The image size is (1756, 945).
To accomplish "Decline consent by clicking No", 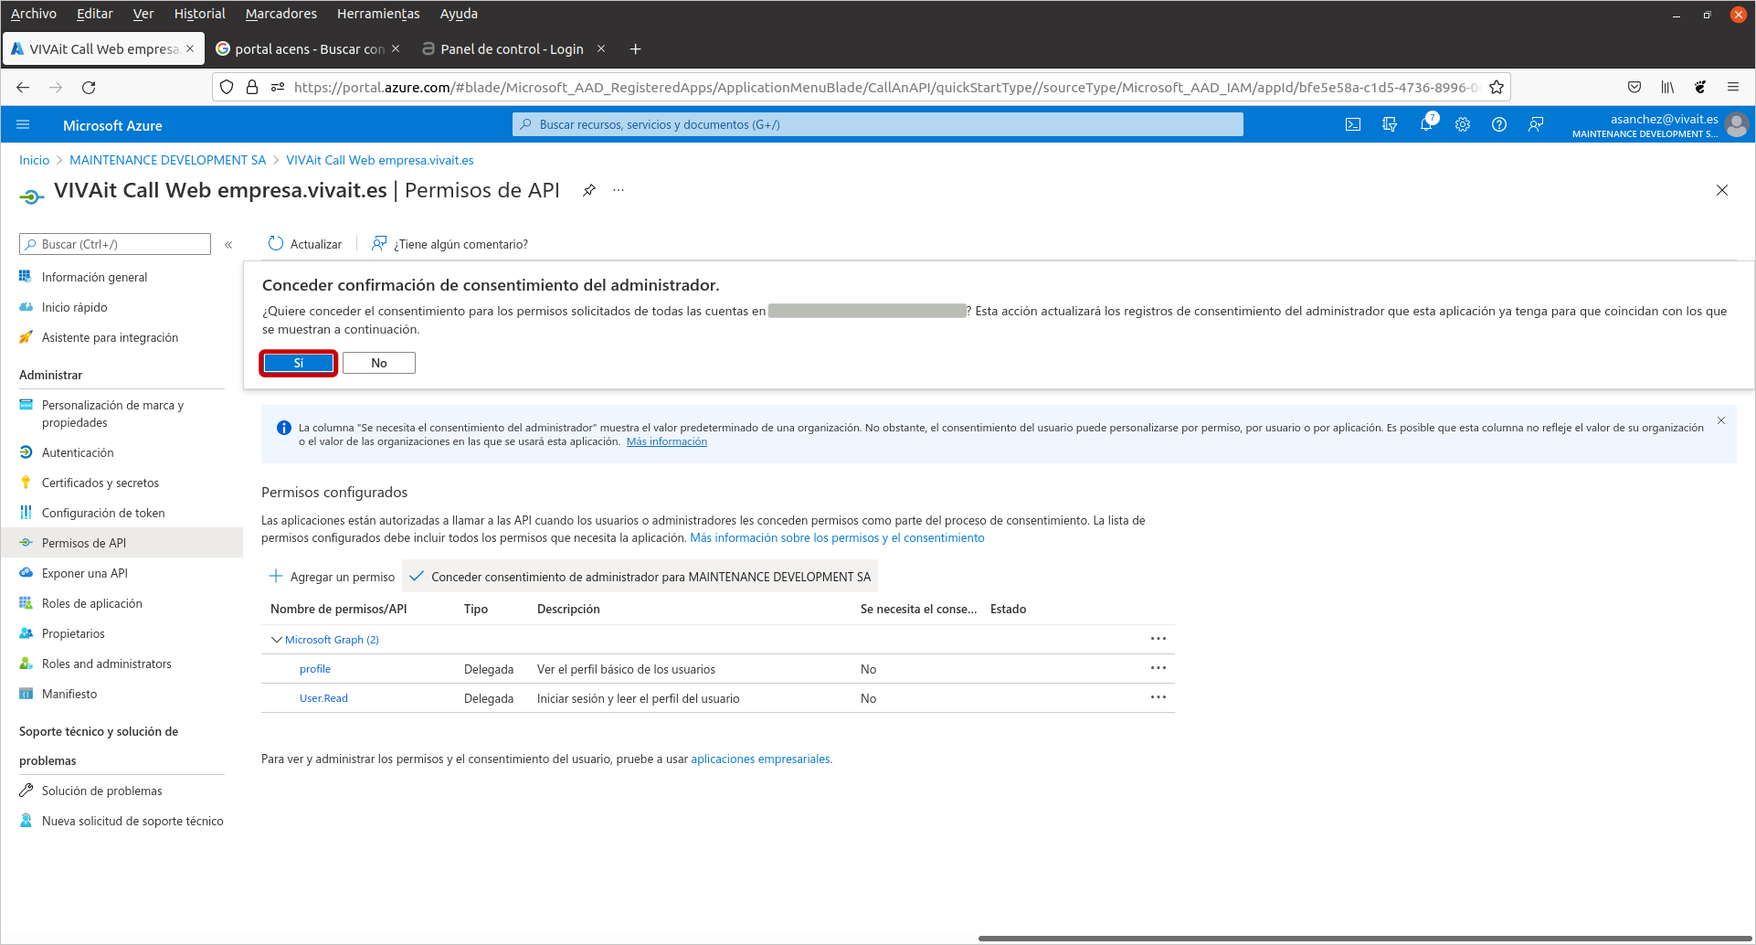I will [x=379, y=363].
